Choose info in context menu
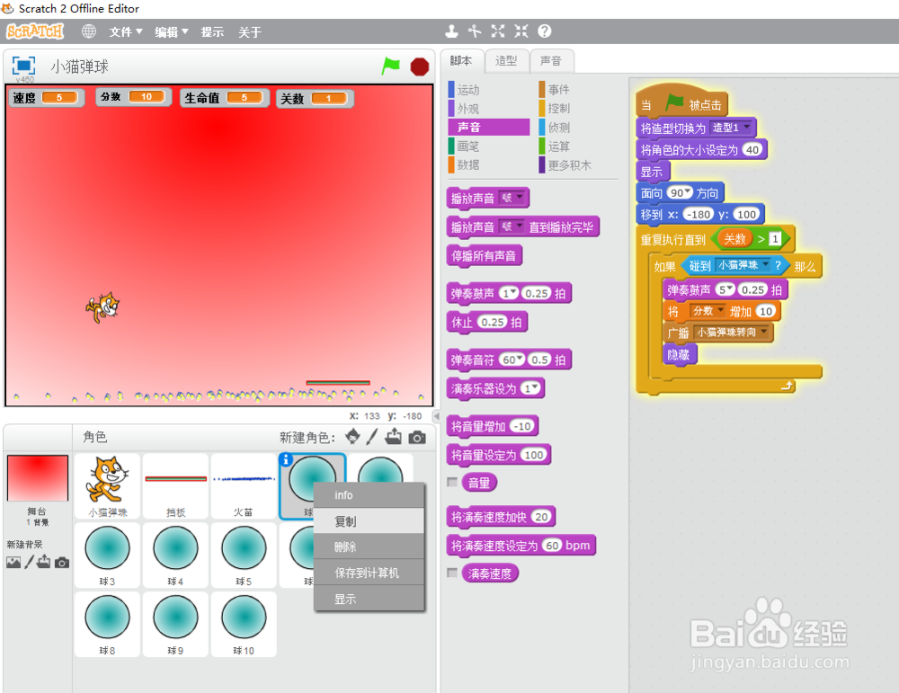This screenshot has height=693, width=899. click(x=369, y=495)
